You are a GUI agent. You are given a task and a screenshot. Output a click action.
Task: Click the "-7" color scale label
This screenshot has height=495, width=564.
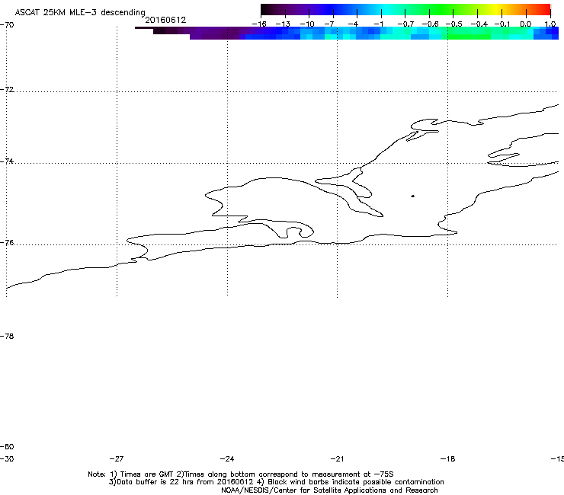coord(329,24)
